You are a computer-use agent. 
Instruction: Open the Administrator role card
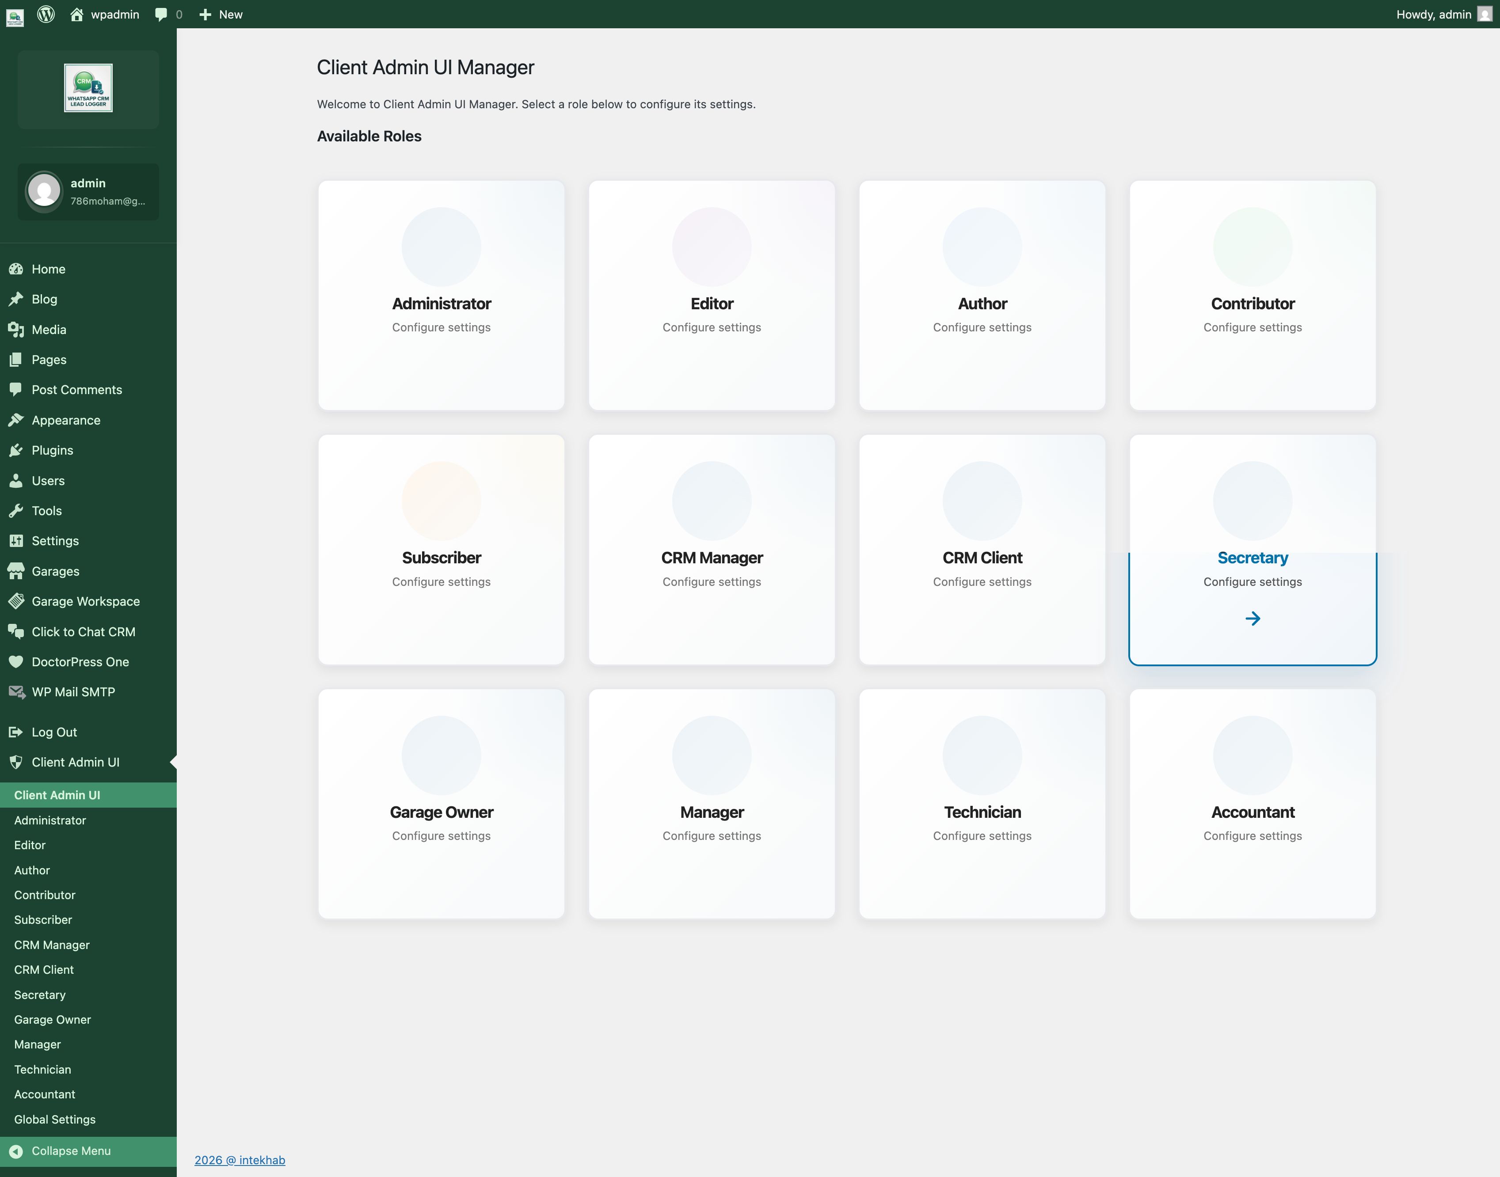441,295
